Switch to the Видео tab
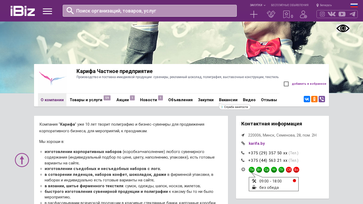 pyautogui.click(x=249, y=100)
